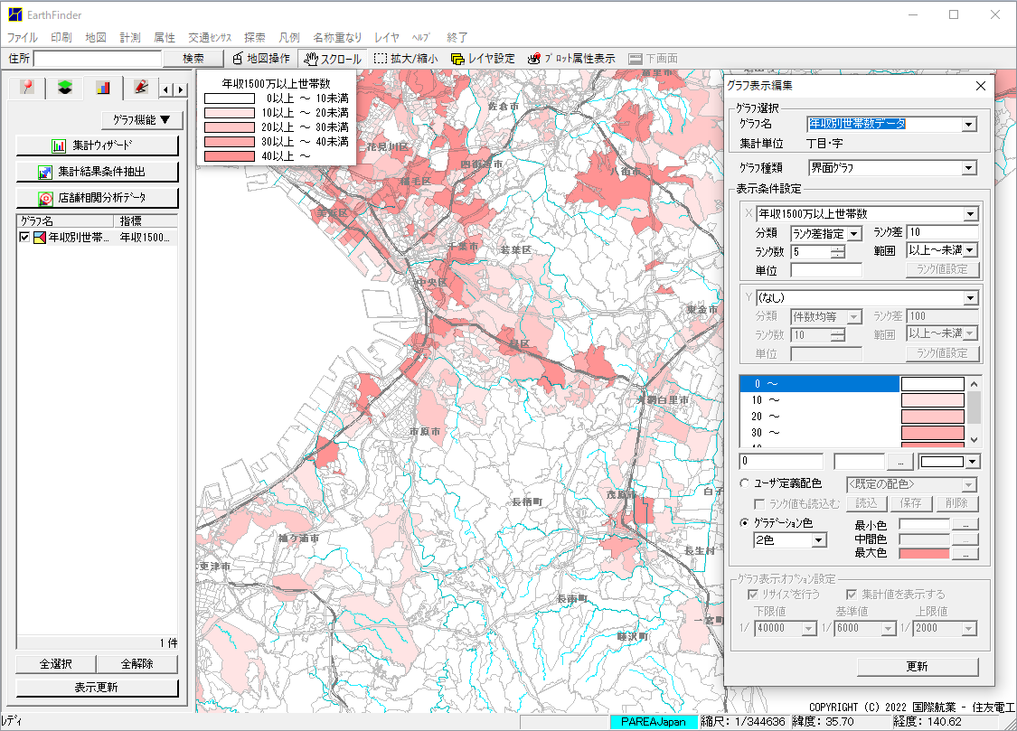Click the プロット属性表示 tool
This screenshot has height=731, width=1017.
pyautogui.click(x=571, y=59)
